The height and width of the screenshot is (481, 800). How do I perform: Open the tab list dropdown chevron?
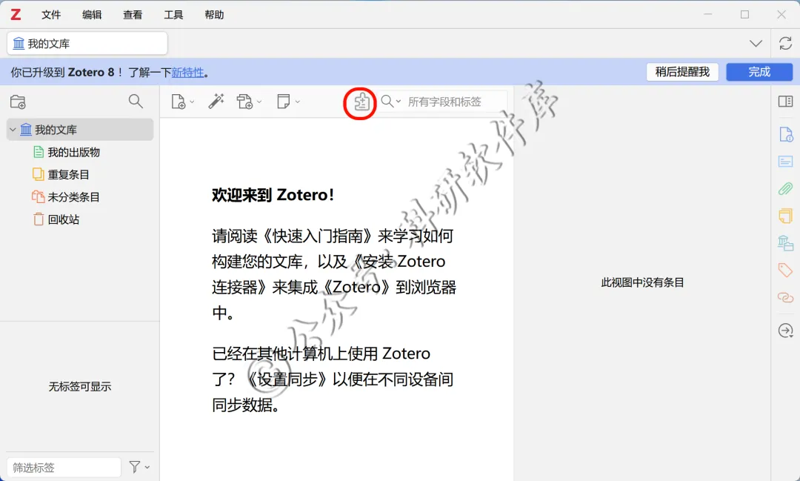pyautogui.click(x=756, y=44)
